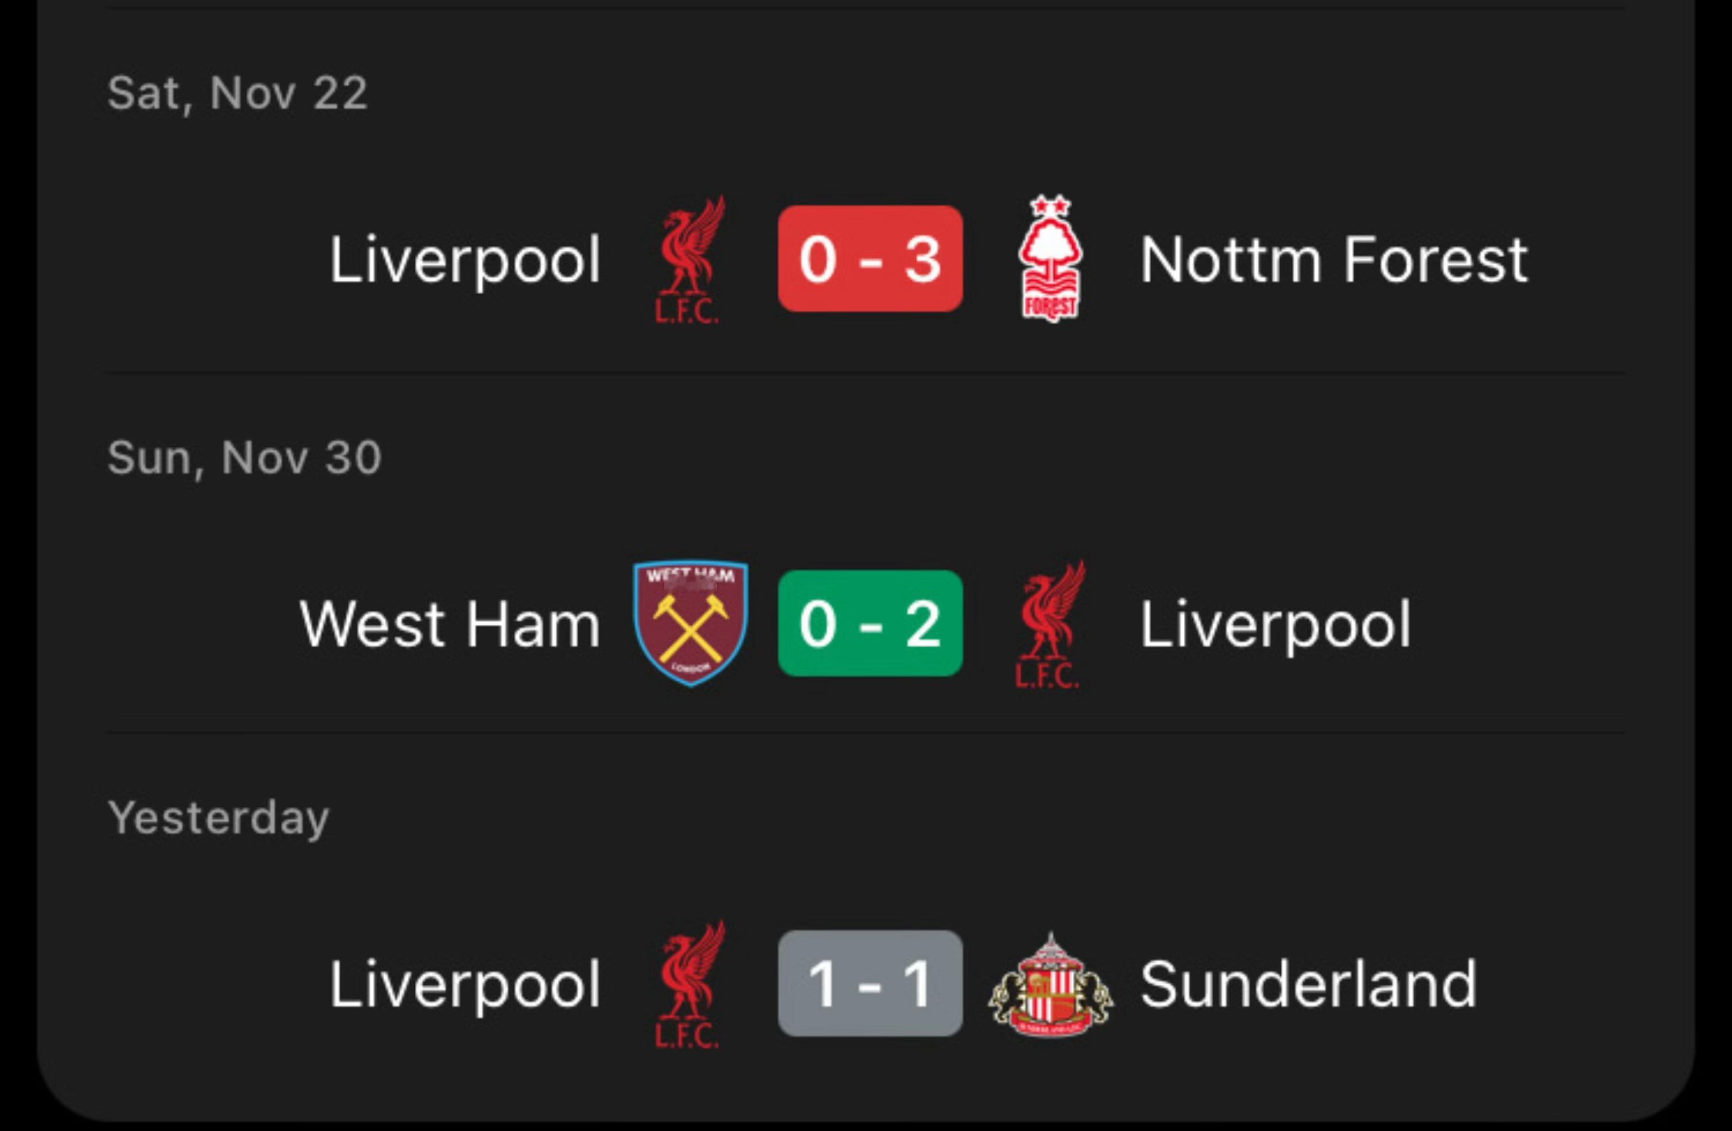Click the Sat, Nov 22 date header
Screen dimensions: 1732x1131
pyautogui.click(x=237, y=94)
